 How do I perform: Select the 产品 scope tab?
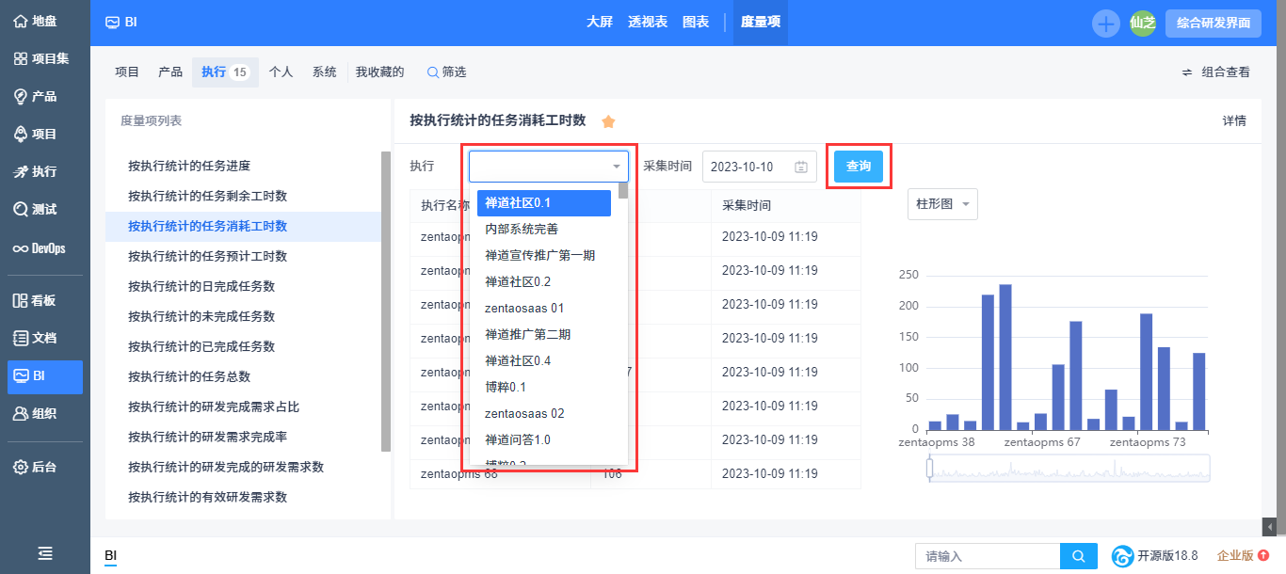coord(170,72)
